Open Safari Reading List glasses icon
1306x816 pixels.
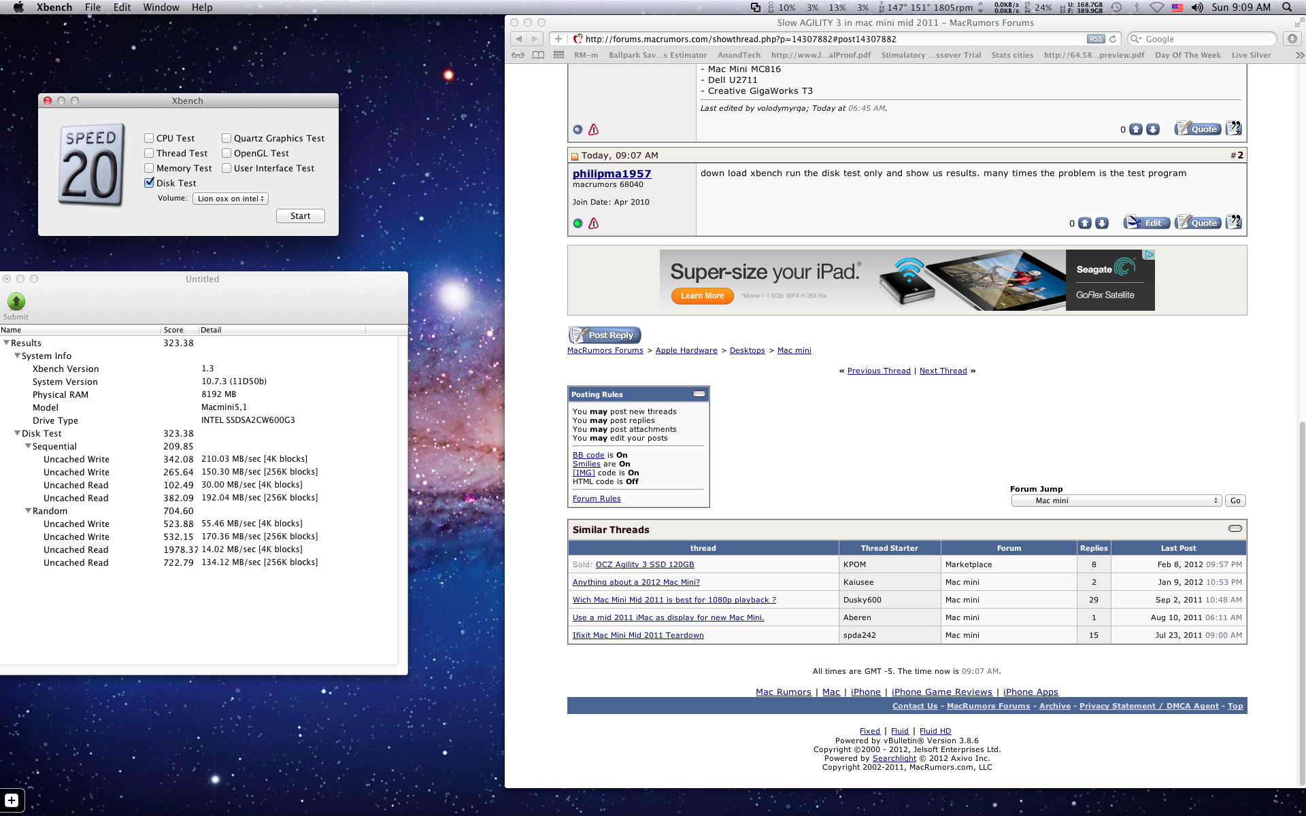coord(518,55)
